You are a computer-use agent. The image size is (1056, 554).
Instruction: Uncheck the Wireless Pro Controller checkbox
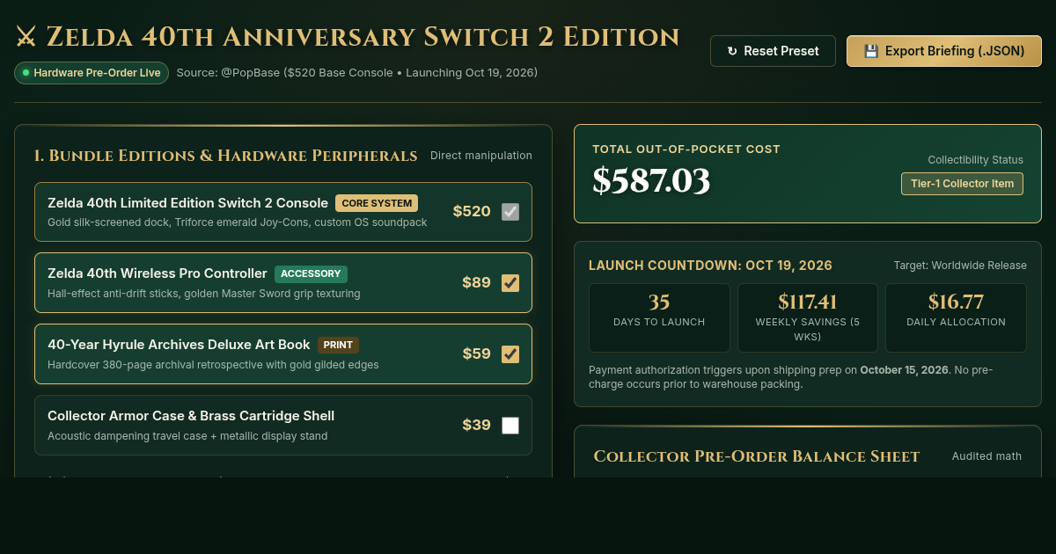(x=510, y=283)
